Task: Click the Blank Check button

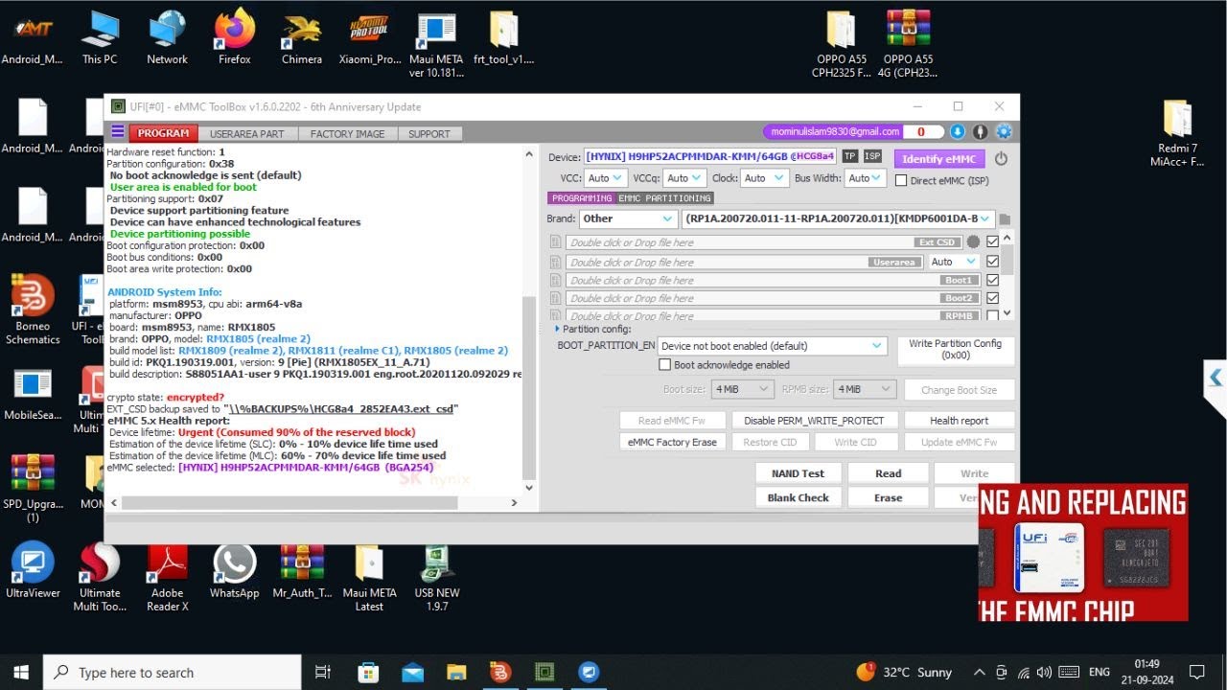Action: coord(799,497)
